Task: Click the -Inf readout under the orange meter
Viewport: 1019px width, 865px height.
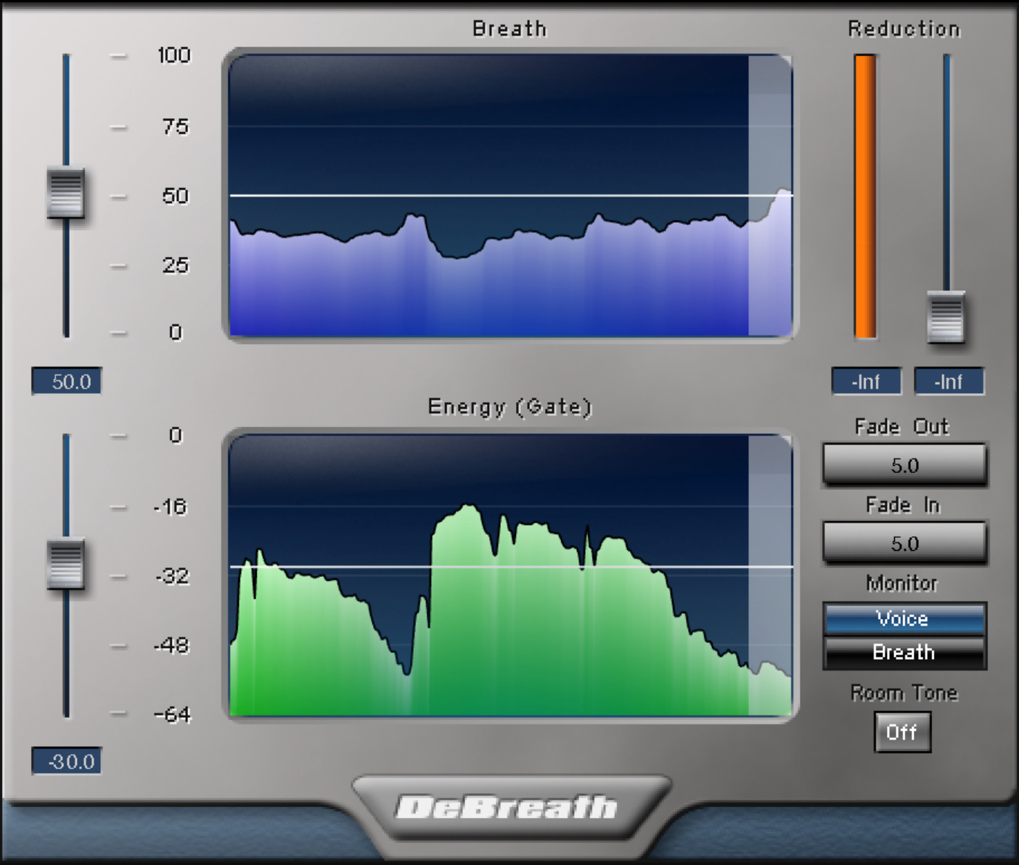Action: click(x=866, y=382)
